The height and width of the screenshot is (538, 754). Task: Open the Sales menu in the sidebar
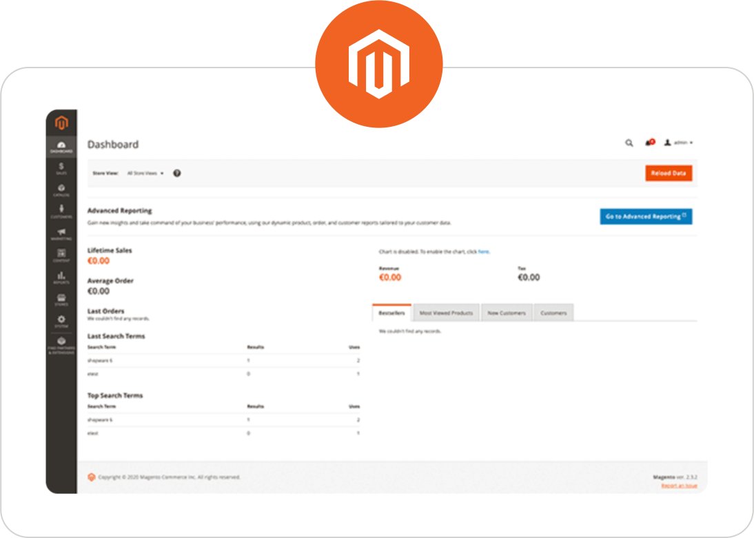coord(61,169)
